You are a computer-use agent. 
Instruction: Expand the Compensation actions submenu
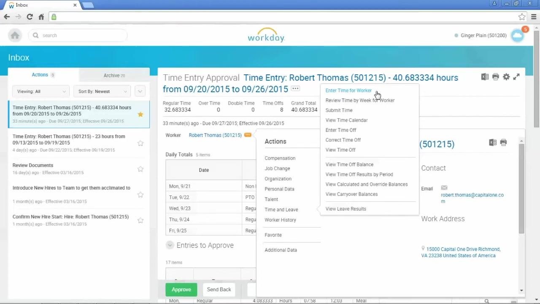tap(280, 158)
